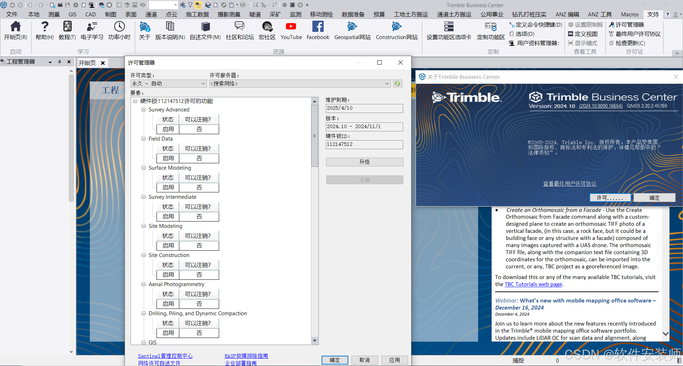Open Release Notes document icon
Image resolution: width=683 pixels, height=366 pixels.
pos(170,27)
